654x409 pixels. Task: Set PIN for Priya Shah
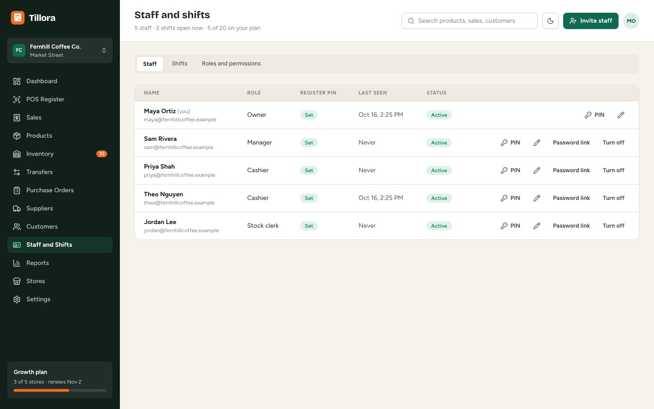pyautogui.click(x=510, y=170)
